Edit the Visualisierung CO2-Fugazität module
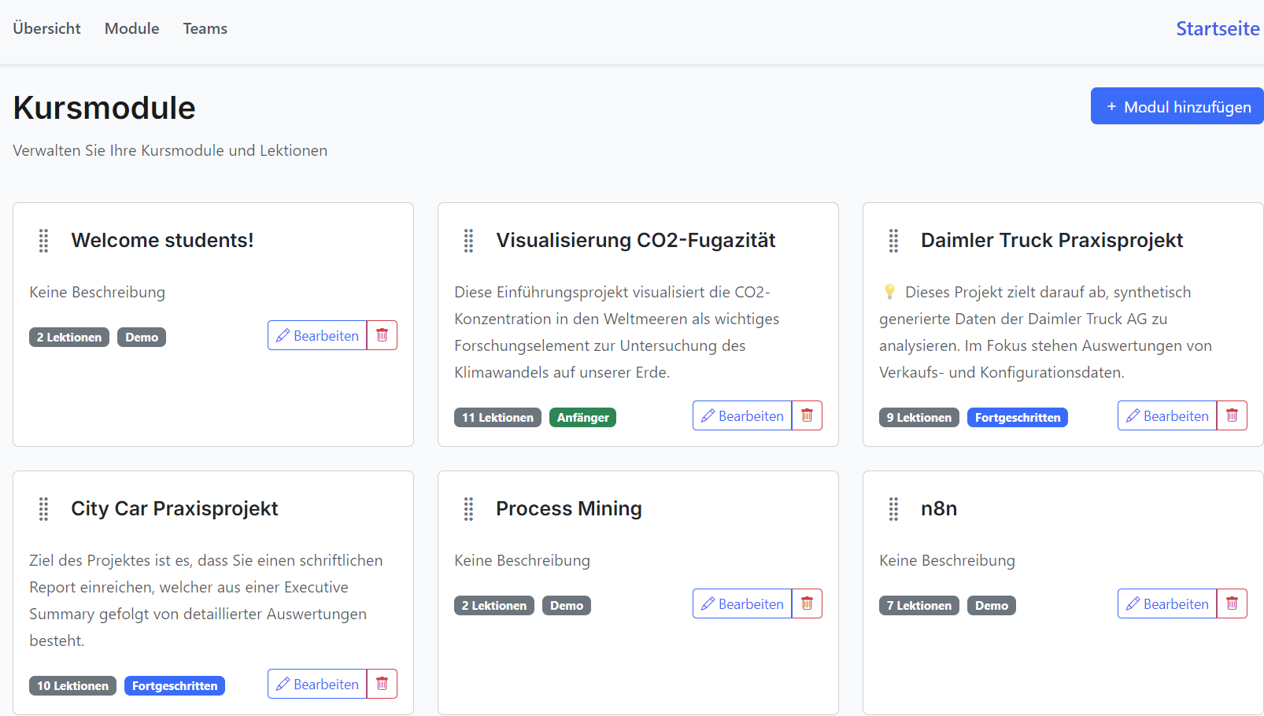1264x716 pixels. coord(742,415)
